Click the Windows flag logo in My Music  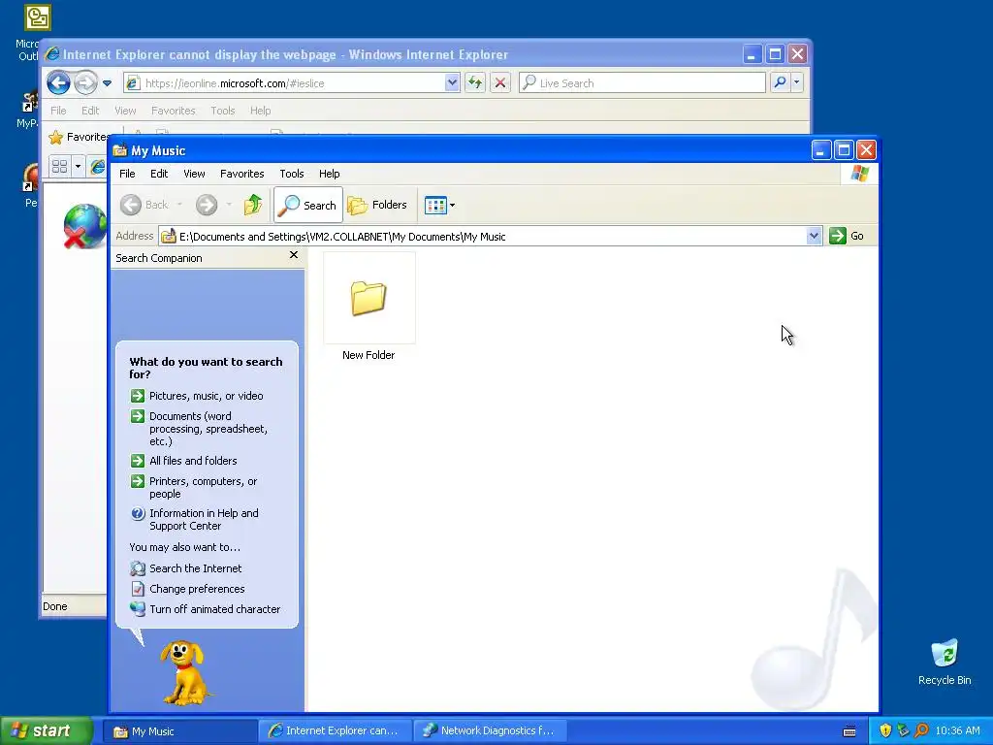coord(860,174)
